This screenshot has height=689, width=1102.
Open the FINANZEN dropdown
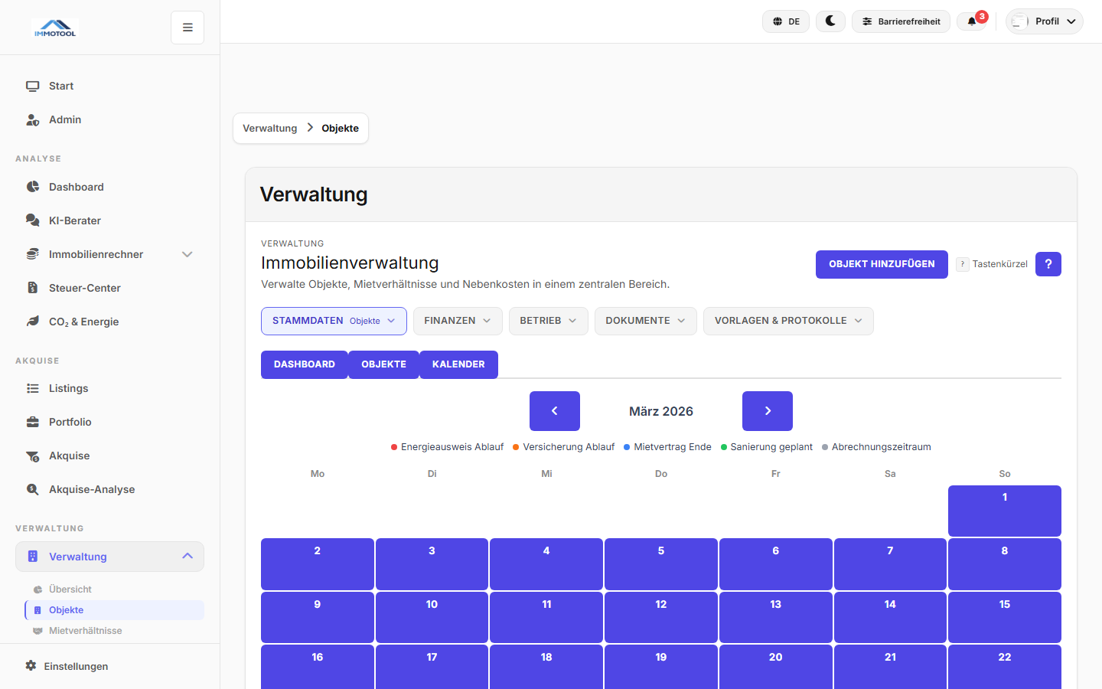(x=457, y=321)
